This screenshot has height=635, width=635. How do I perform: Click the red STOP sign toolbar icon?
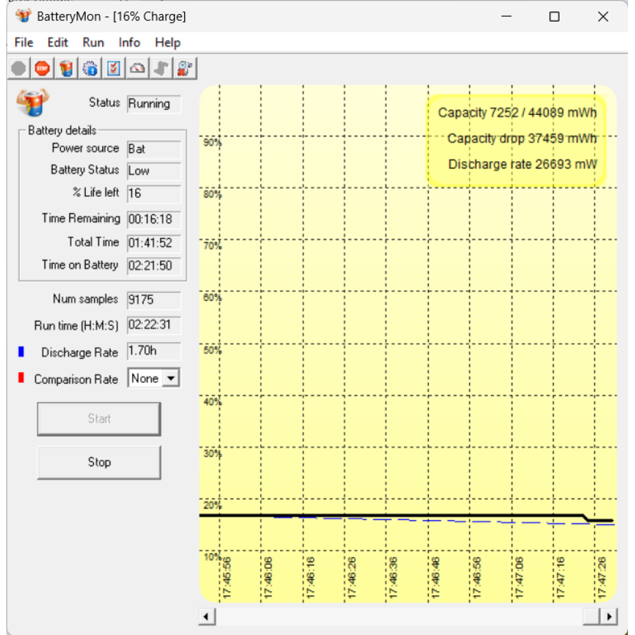(x=42, y=69)
